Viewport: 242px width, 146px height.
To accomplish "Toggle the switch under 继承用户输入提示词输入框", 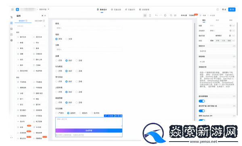I will 202,111.
